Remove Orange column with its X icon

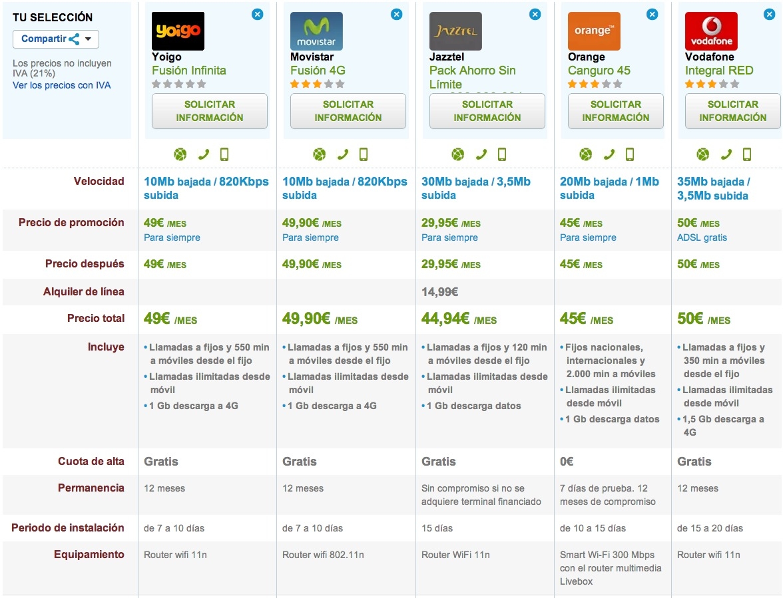pyautogui.click(x=652, y=15)
